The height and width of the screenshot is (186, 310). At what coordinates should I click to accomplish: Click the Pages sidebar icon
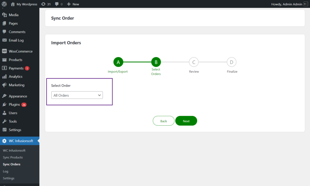click(4, 23)
